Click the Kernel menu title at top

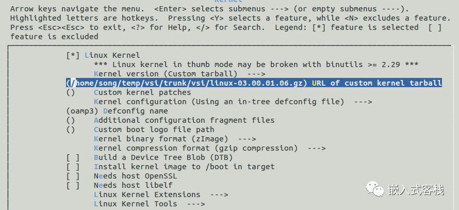pos(228,1)
